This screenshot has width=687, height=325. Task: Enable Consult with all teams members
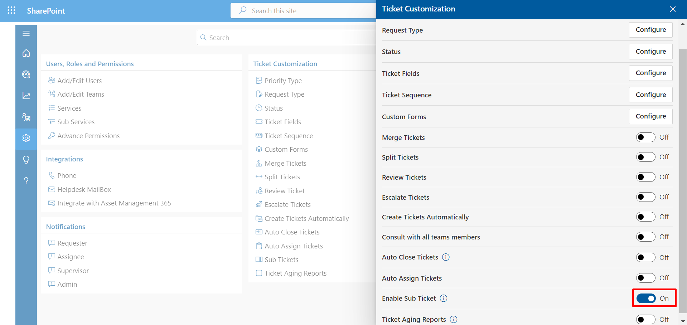coord(646,237)
